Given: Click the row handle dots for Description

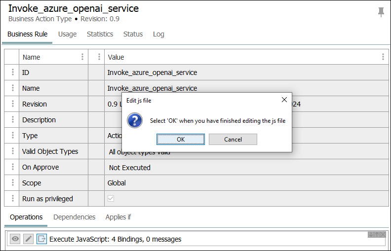Looking at the screenshot, I should (x=12, y=120).
